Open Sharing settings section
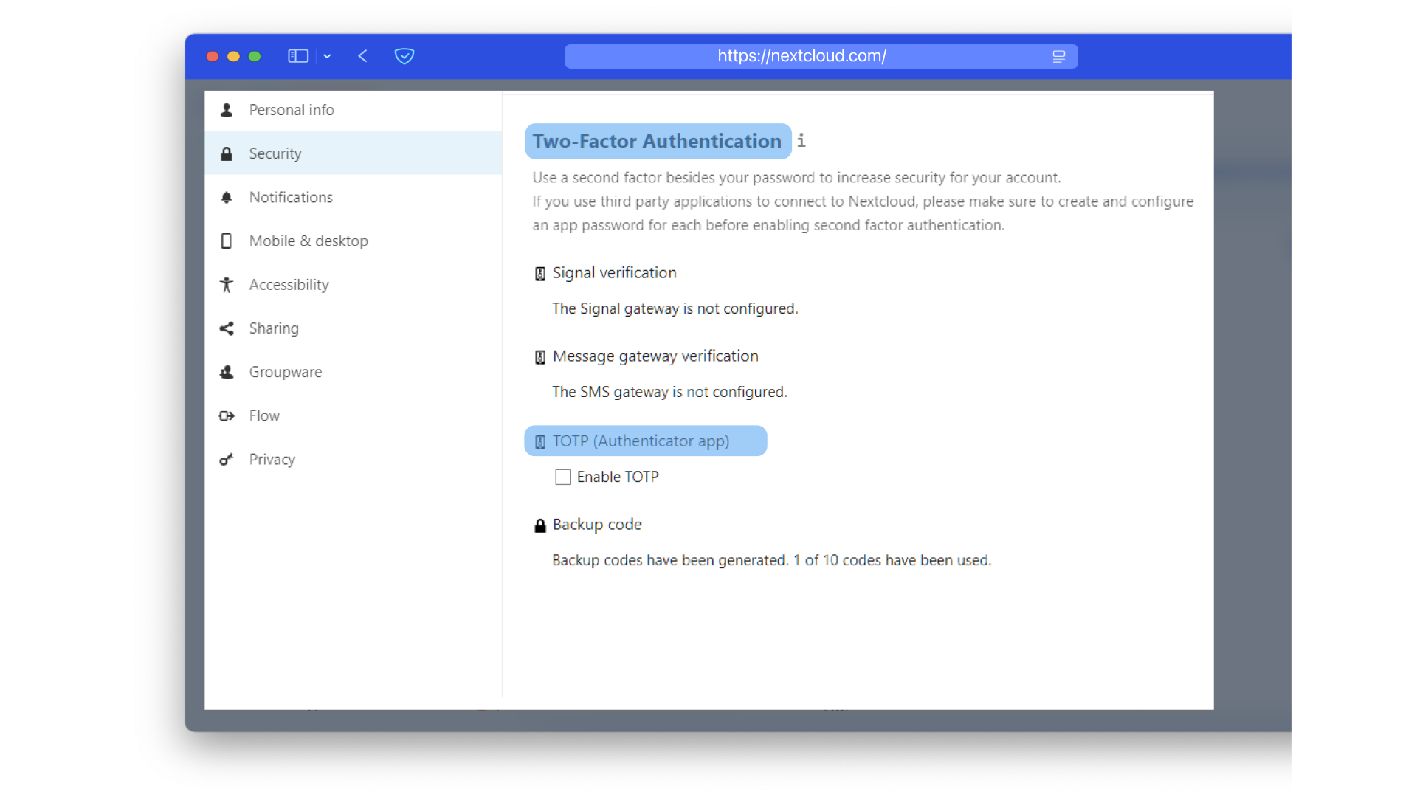Viewport: 1417px width, 797px height. coord(353,328)
